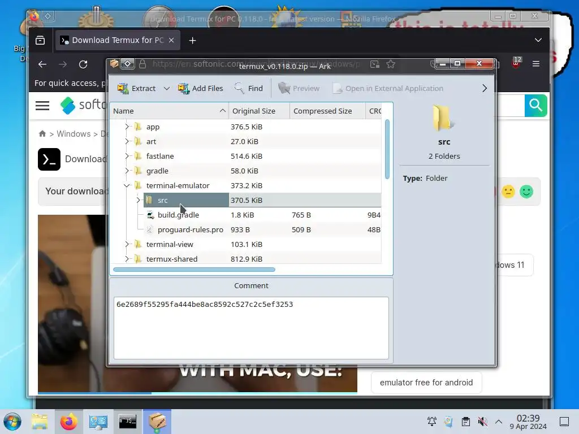Click muted volume icon in tray
The height and width of the screenshot is (434, 579).
[x=482, y=422]
